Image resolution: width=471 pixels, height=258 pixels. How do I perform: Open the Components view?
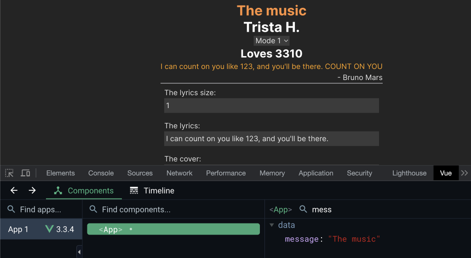point(84,191)
